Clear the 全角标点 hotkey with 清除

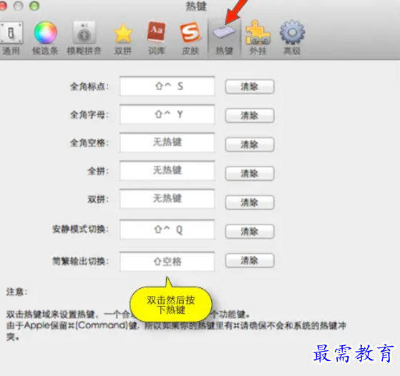pos(250,86)
